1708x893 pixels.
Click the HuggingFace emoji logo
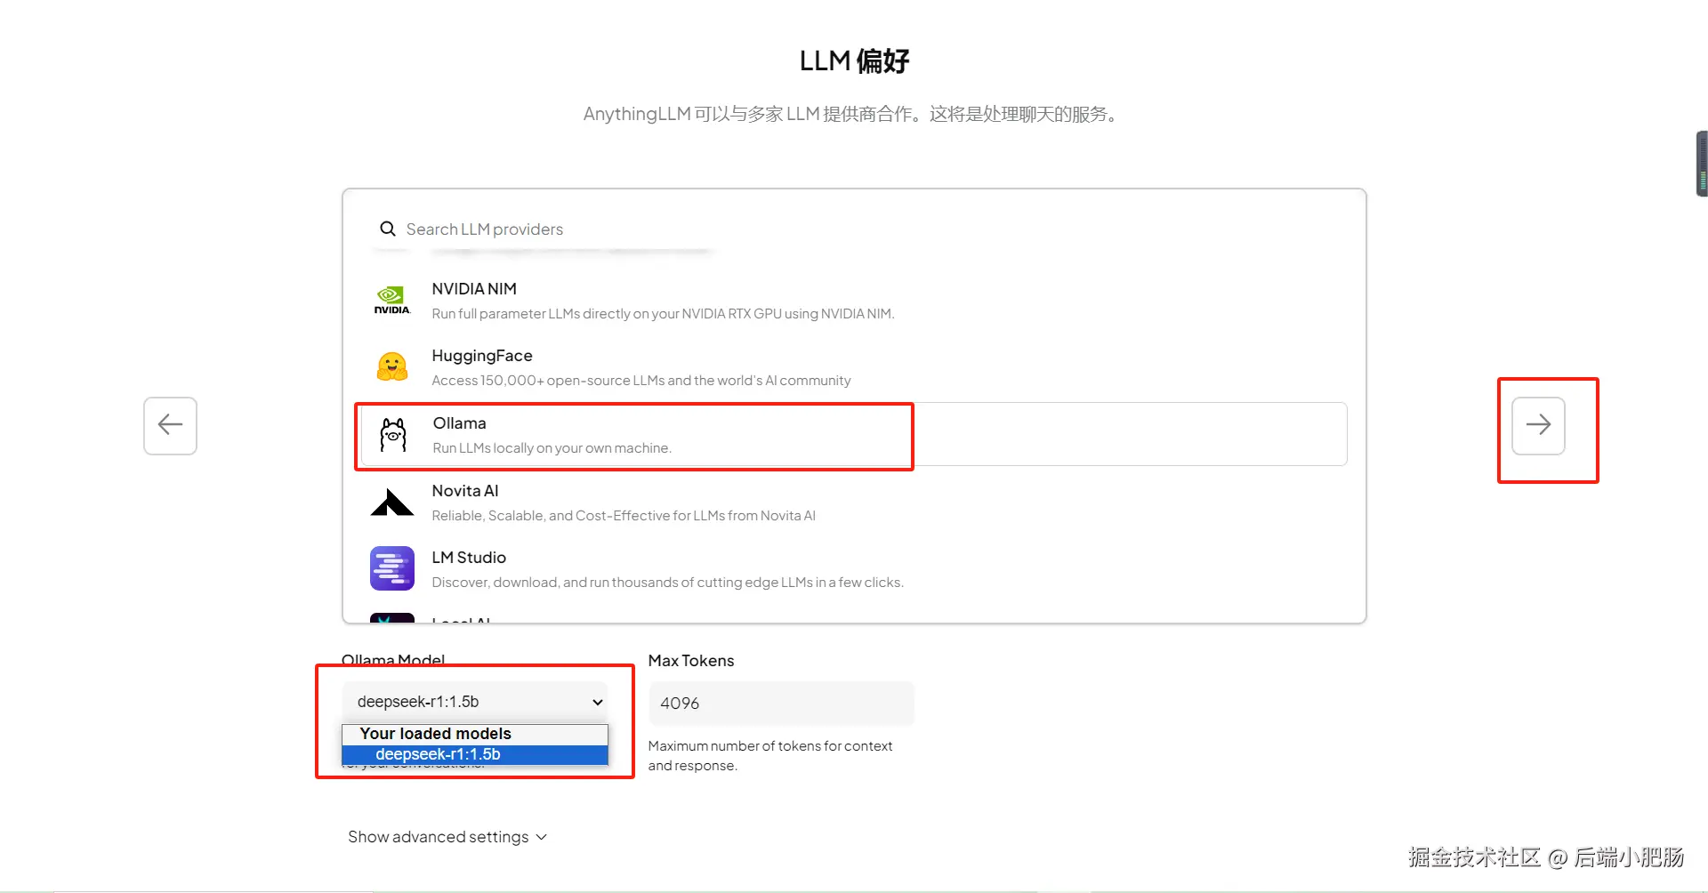392,367
